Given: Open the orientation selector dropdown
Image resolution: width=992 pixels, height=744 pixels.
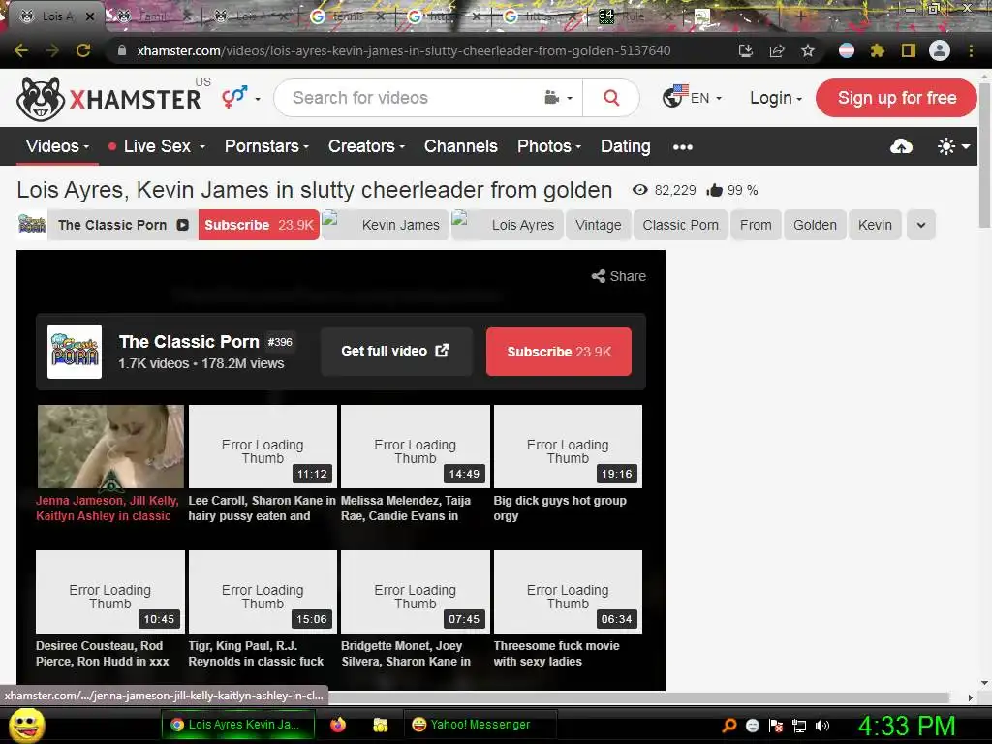Looking at the screenshot, I should (241, 98).
